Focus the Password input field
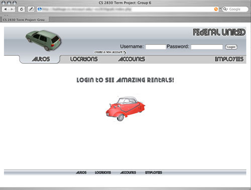This screenshot has width=251, height=190. tap(207, 47)
